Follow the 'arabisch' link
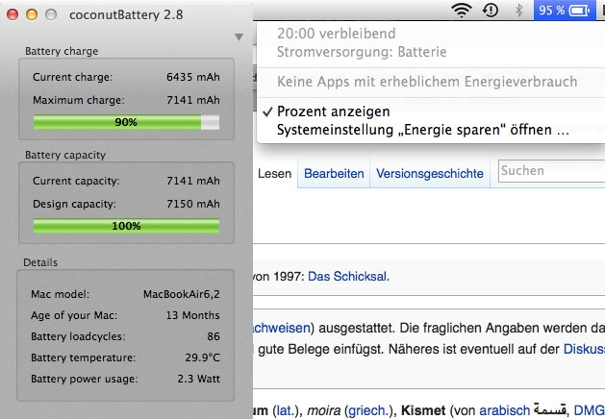The image size is (605, 419). [x=504, y=410]
